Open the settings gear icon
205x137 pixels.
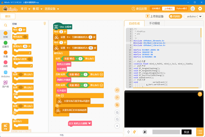click(x=200, y=9)
